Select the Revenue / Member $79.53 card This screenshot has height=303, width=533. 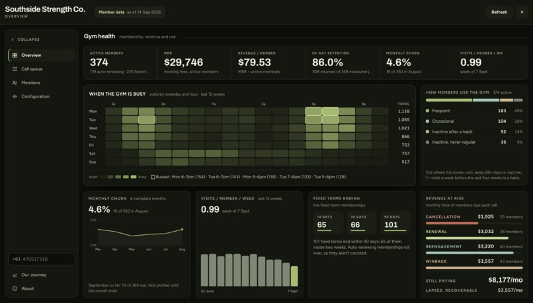pos(268,63)
